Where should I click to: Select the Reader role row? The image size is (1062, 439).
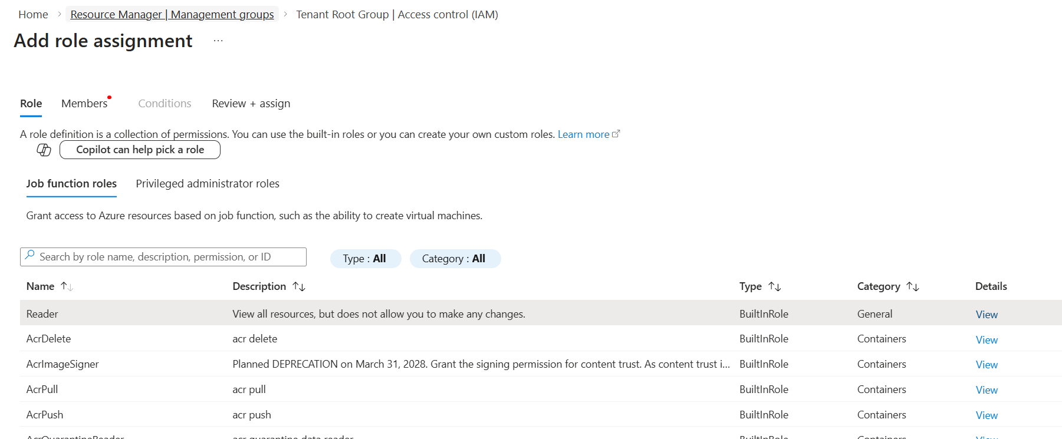point(42,314)
